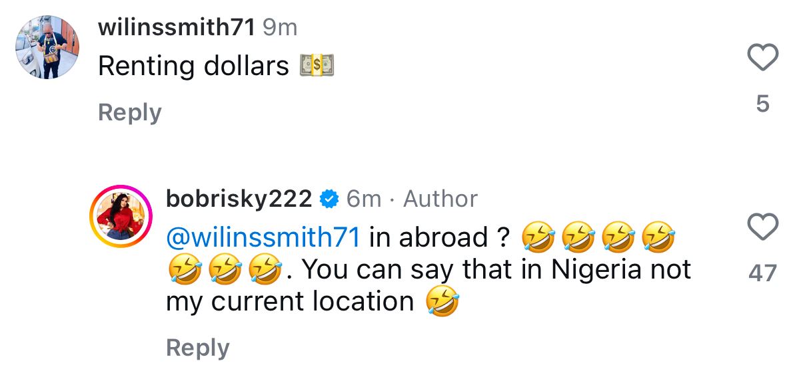This screenshot has width=805, height=371.
Task: Tap the first laughing emoji after "in abroad ?"
Action: (537, 237)
